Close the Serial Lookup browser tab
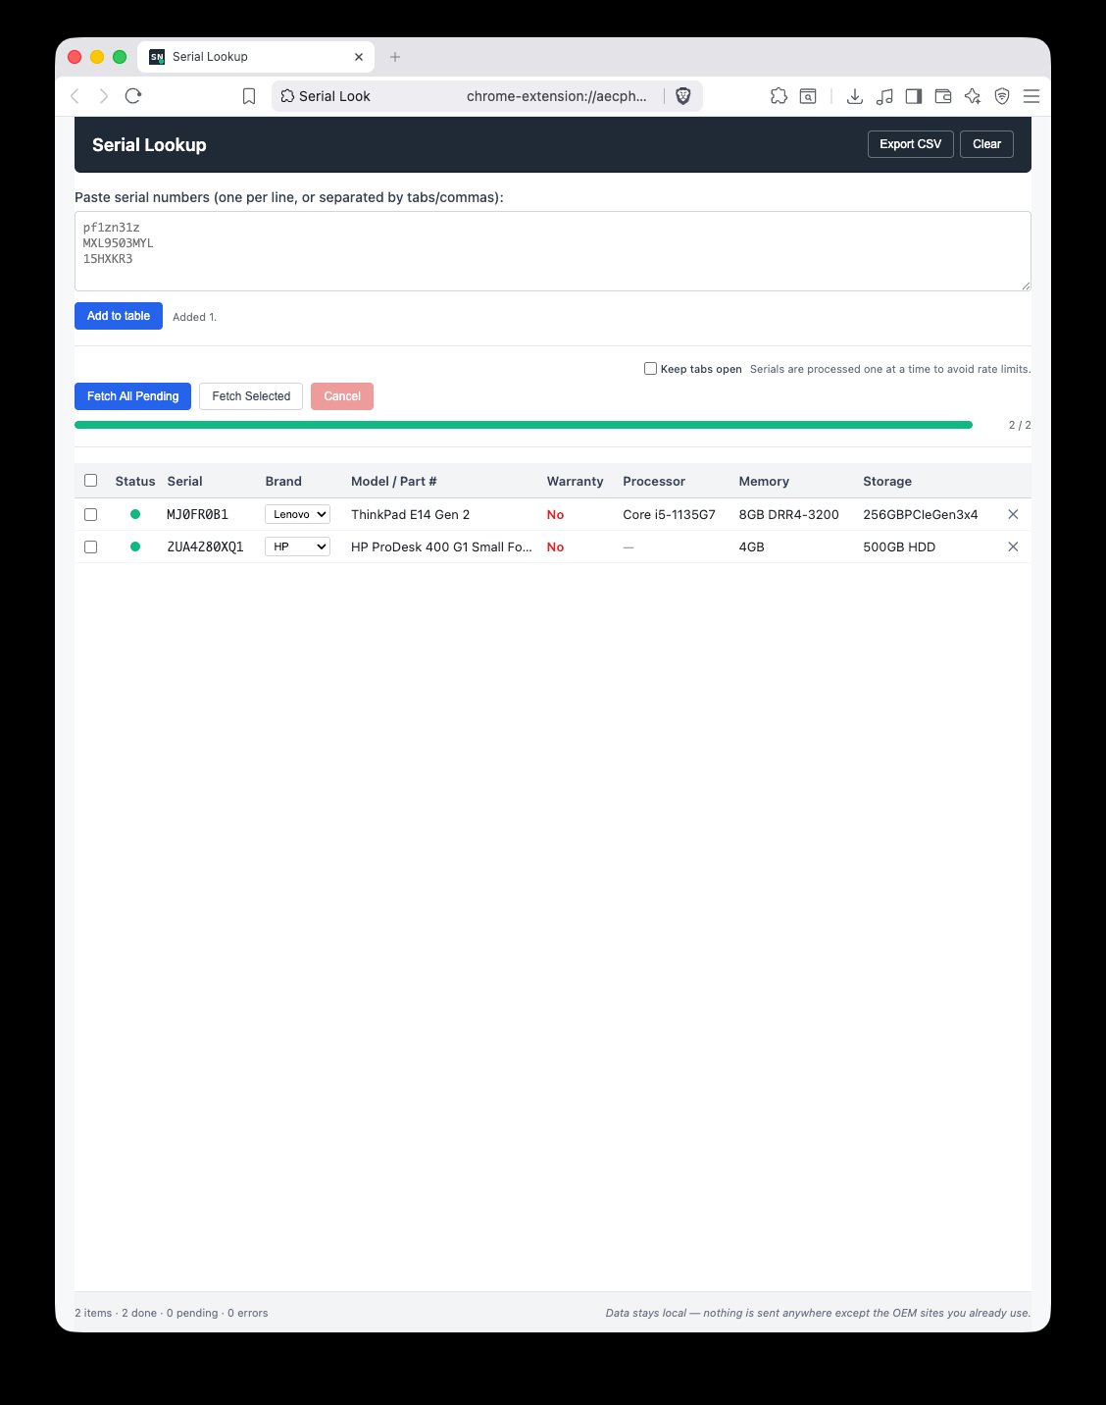The image size is (1106, 1405). pos(359,57)
